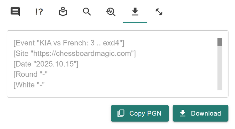Image resolution: width=235 pixels, height=129 pixels.
Task: Click the active tab's green underline indicator
Action: [x=135, y=22]
